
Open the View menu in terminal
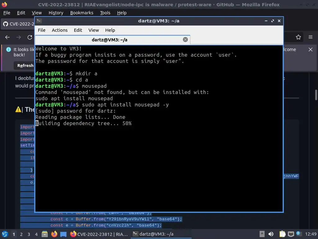coord(93,30)
